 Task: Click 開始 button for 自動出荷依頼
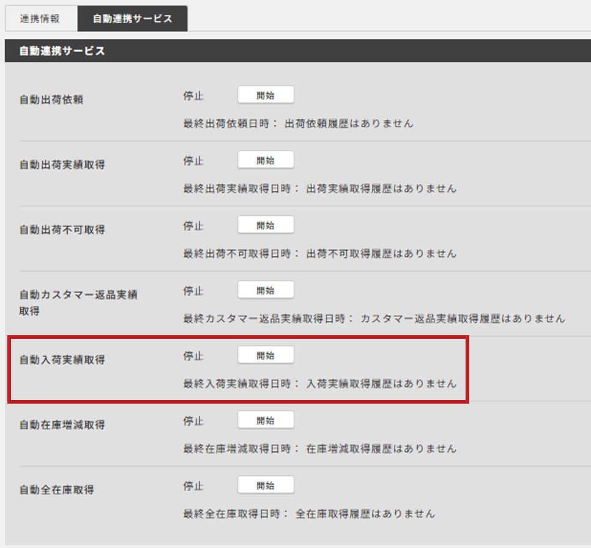[x=266, y=95]
